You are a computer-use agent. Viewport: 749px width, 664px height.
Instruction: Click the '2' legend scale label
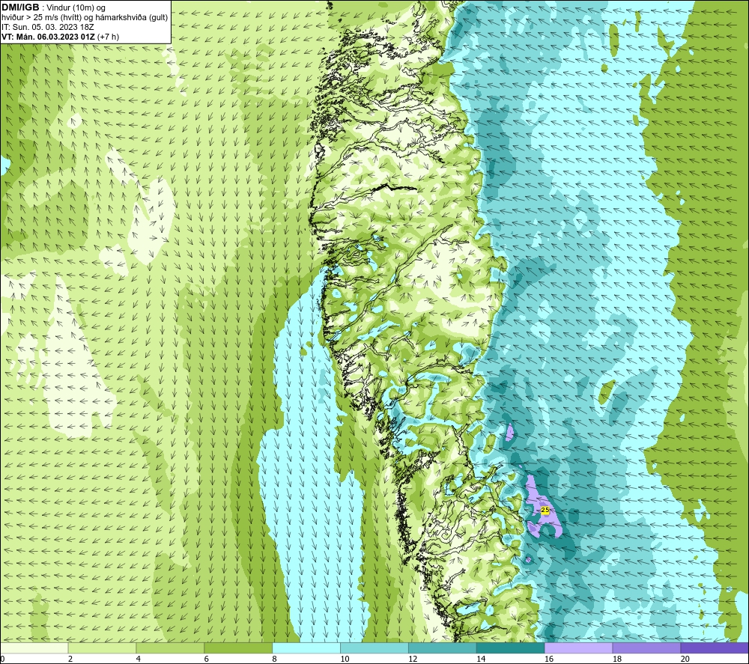tap(70, 660)
